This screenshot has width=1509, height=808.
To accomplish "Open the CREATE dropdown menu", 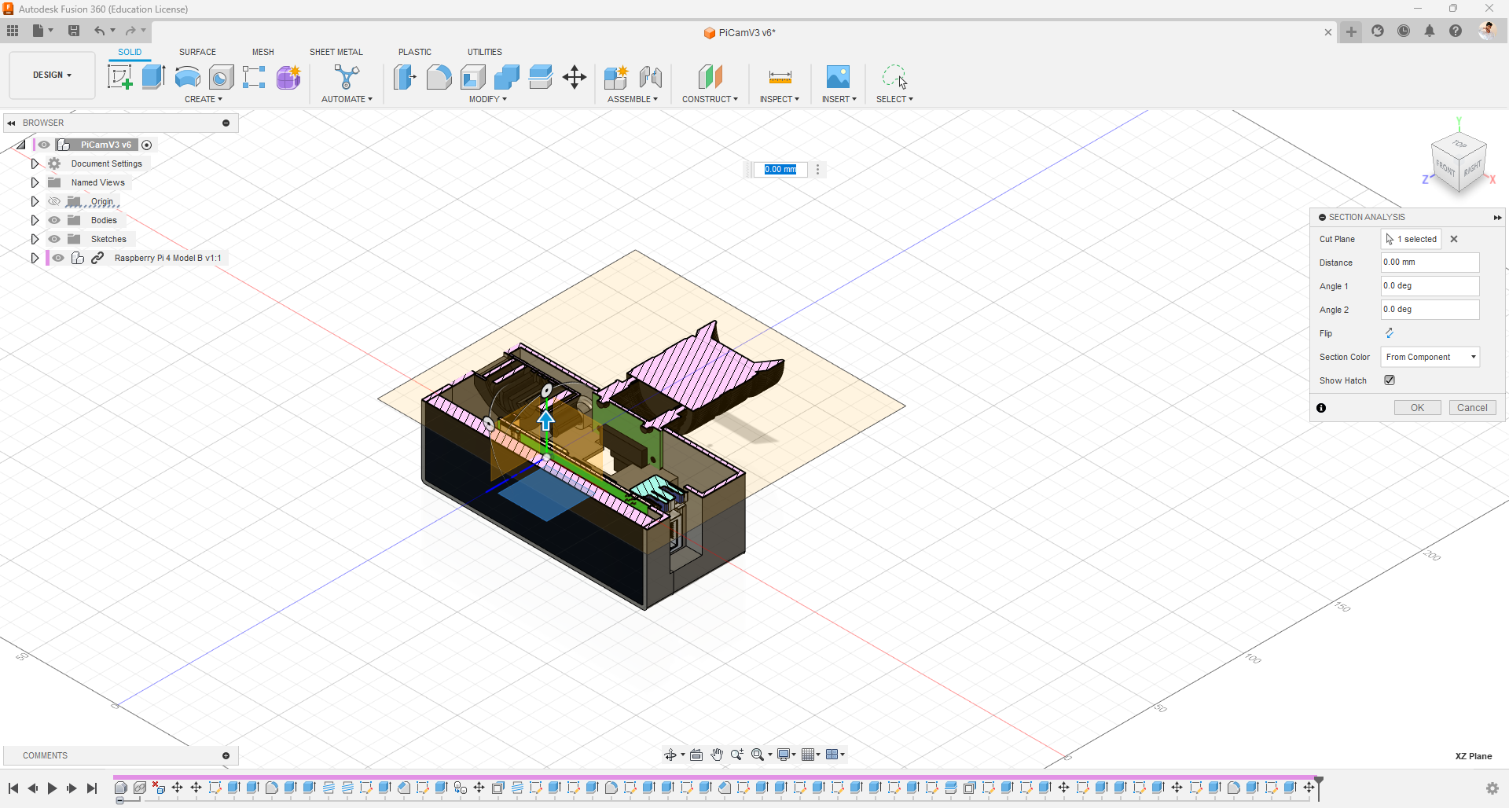I will click(x=204, y=99).
